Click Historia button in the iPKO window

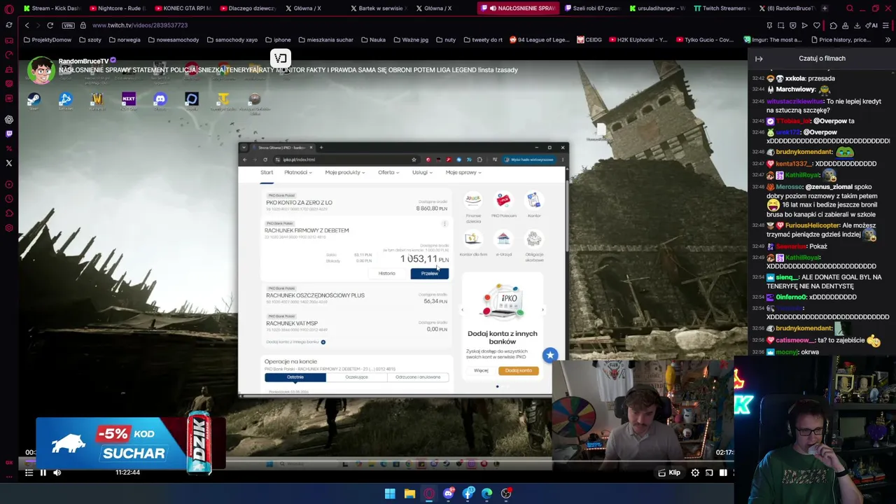386,274
